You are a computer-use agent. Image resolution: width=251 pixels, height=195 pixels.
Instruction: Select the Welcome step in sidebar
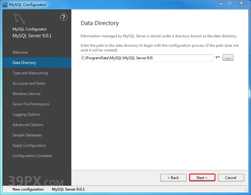[20, 52]
